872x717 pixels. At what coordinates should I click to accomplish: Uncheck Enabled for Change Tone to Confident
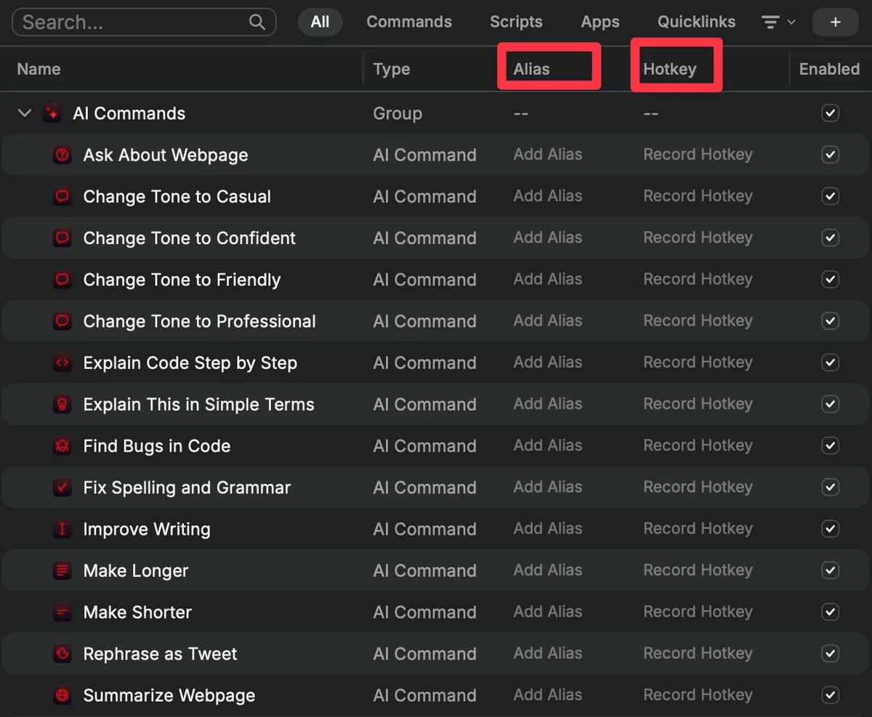830,238
